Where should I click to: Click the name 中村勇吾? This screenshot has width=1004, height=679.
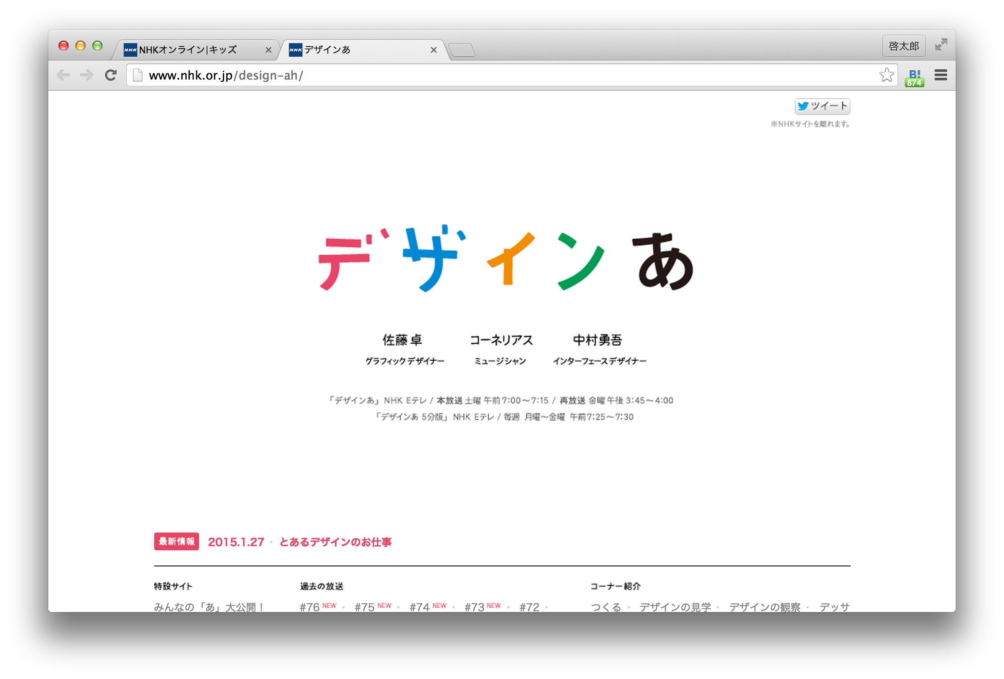click(597, 340)
